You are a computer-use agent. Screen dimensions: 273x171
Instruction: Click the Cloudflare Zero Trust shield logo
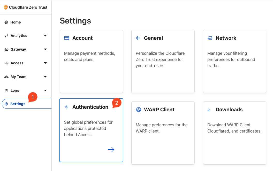[6, 7]
